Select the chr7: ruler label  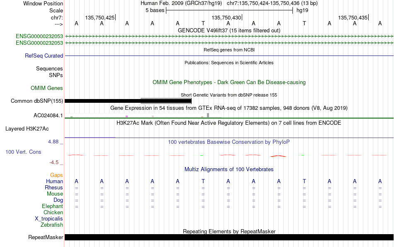pos(57,17)
